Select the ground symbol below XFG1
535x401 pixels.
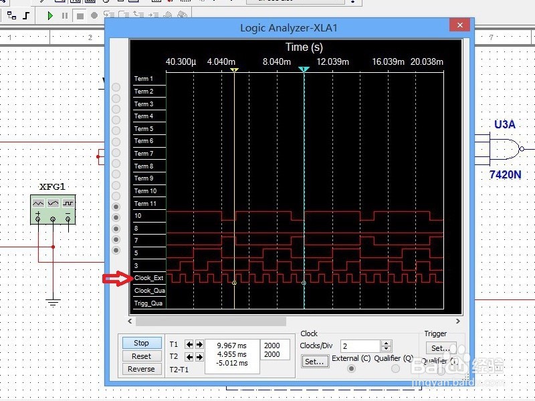coord(53,302)
